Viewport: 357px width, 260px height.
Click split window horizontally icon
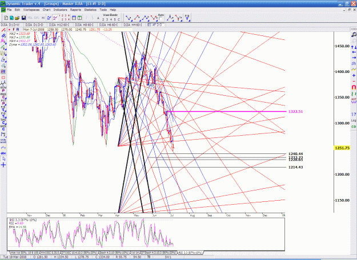click(74, 18)
